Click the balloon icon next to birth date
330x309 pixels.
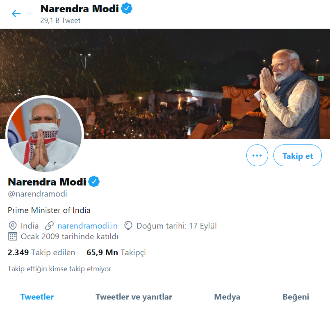point(128,225)
